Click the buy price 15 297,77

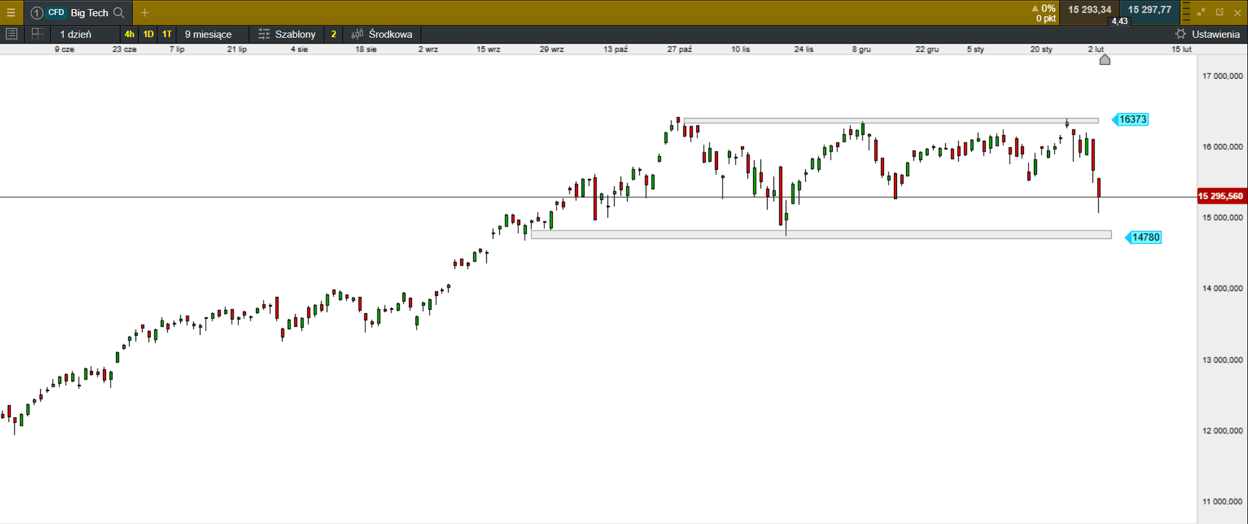click(x=1149, y=10)
